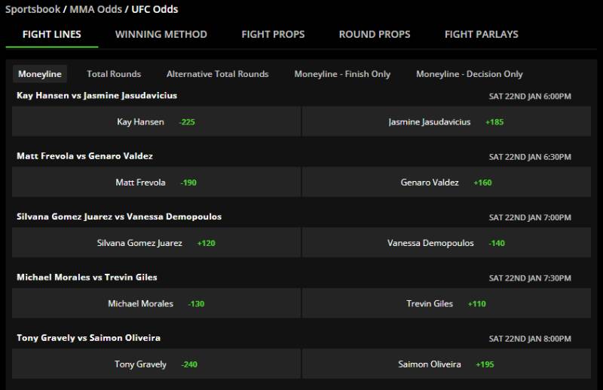
Task: Add Genaro Valdez +160 to betslip
Action: pyautogui.click(x=446, y=182)
